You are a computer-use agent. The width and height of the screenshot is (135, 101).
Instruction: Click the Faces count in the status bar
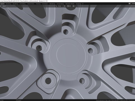[124, 100]
